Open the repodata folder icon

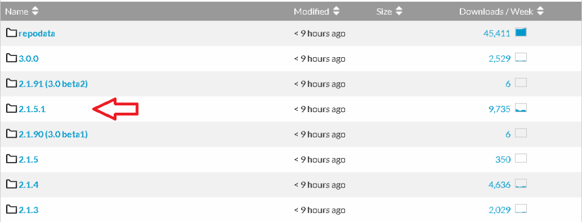11,33
